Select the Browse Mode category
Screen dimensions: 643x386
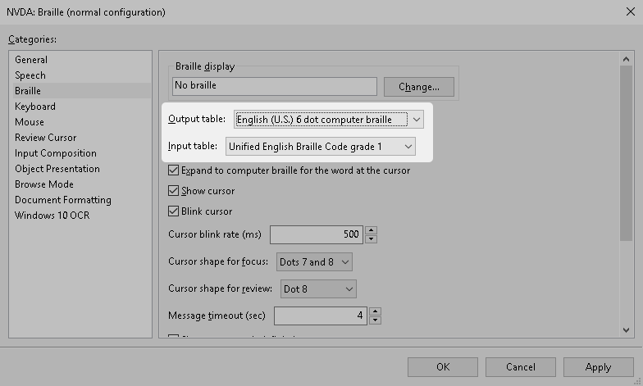click(43, 184)
